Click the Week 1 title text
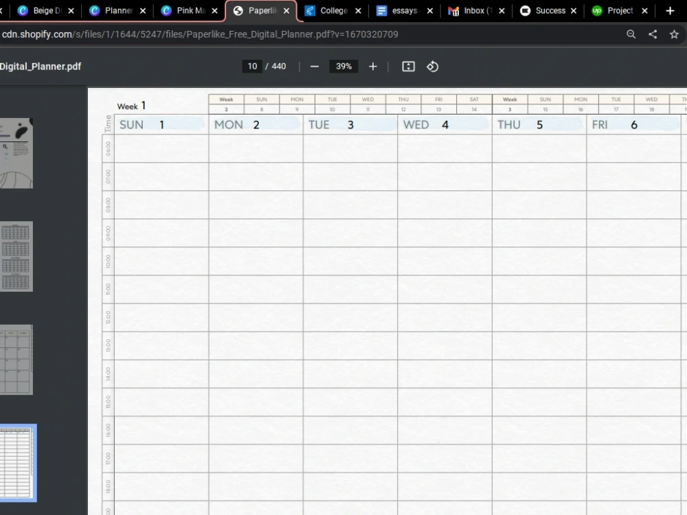 tap(131, 106)
